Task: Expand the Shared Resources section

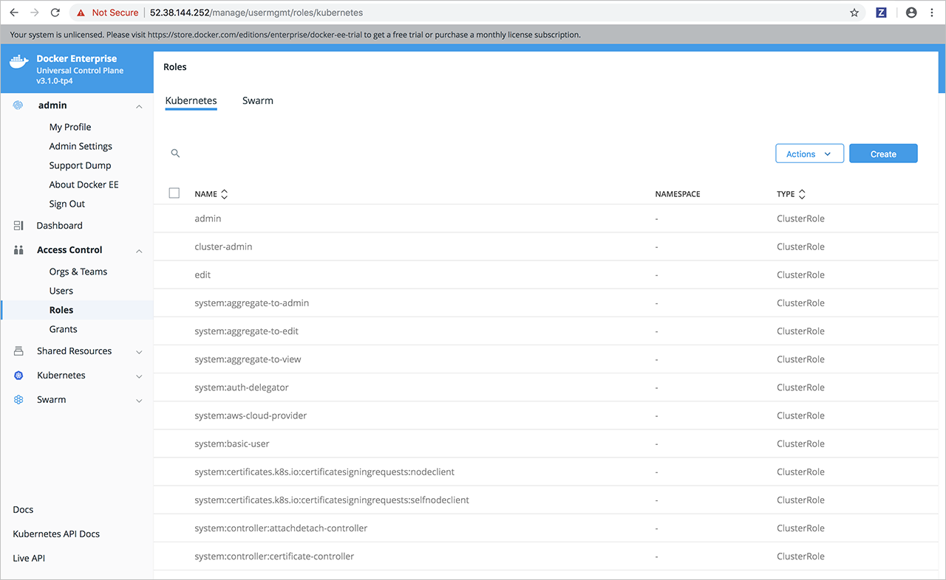Action: (139, 352)
